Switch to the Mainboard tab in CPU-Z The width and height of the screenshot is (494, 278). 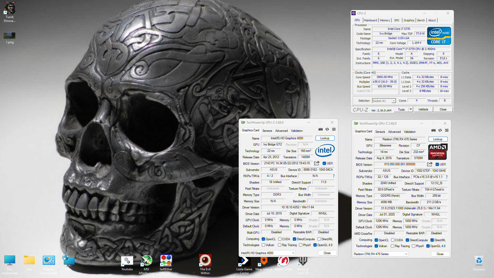click(x=370, y=20)
